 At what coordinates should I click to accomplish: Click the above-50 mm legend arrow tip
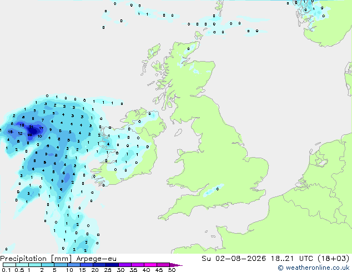176,265
